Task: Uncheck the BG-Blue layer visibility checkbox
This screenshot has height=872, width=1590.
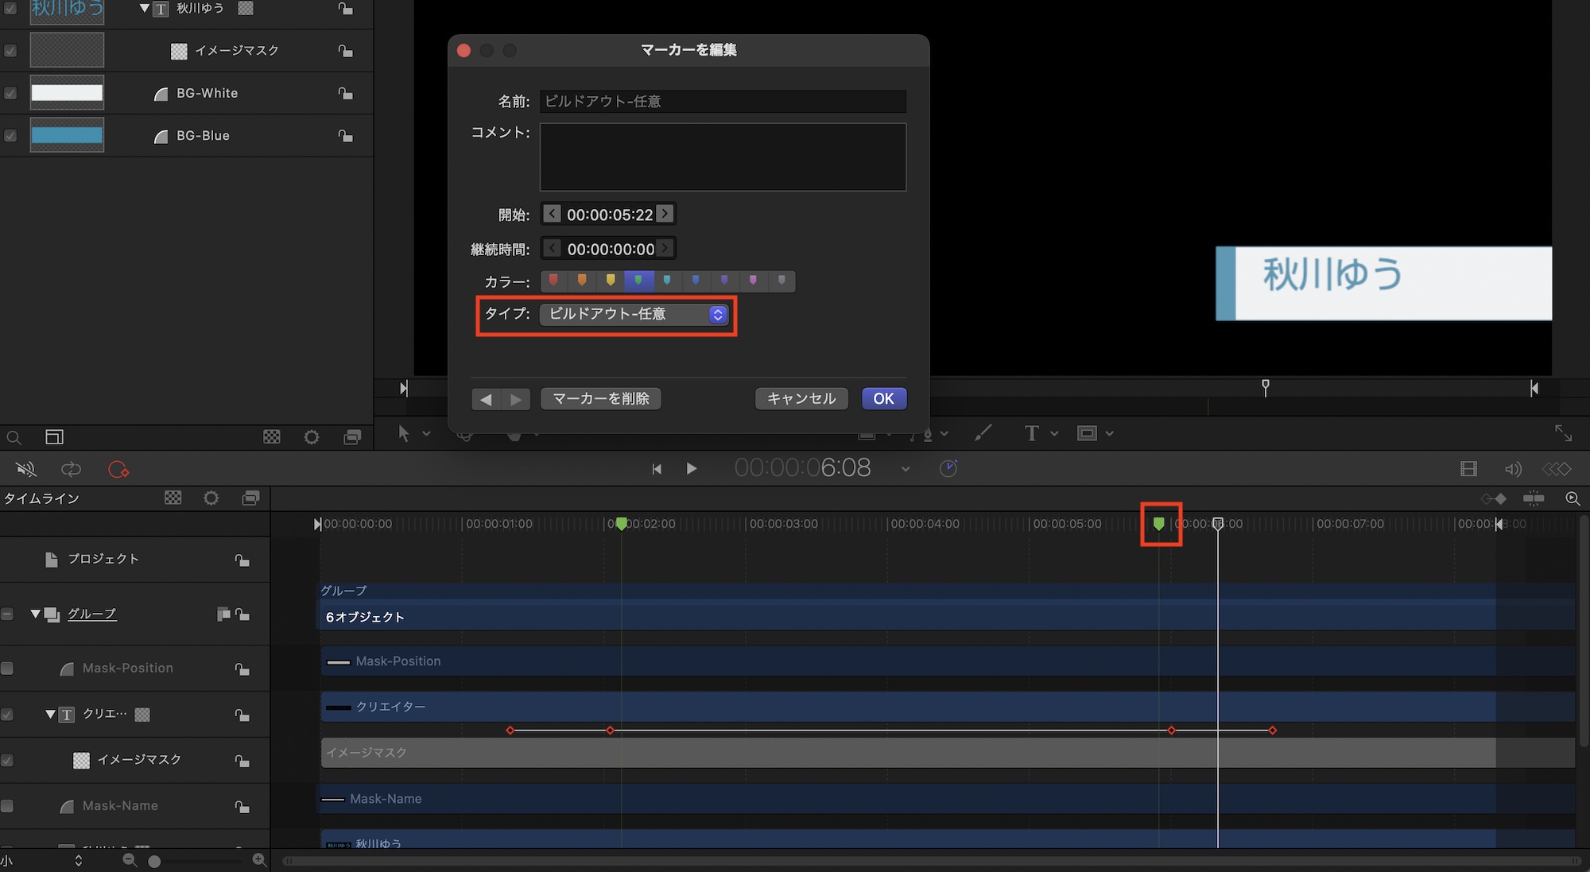Action: click(x=10, y=136)
